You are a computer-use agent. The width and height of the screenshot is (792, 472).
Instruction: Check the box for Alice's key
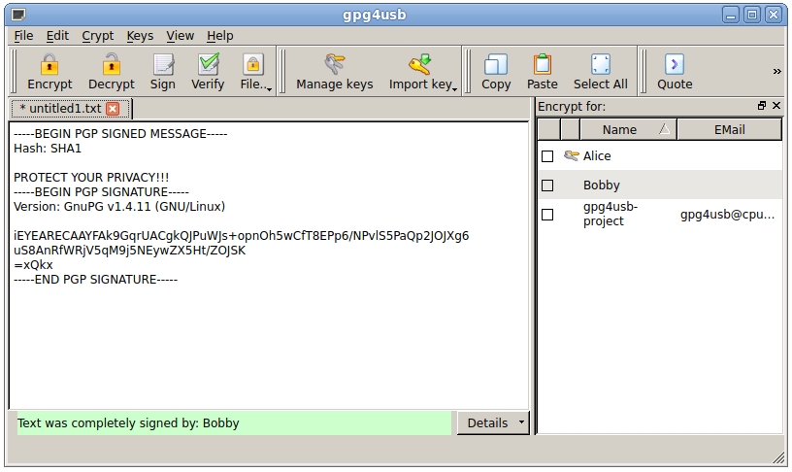pos(547,156)
